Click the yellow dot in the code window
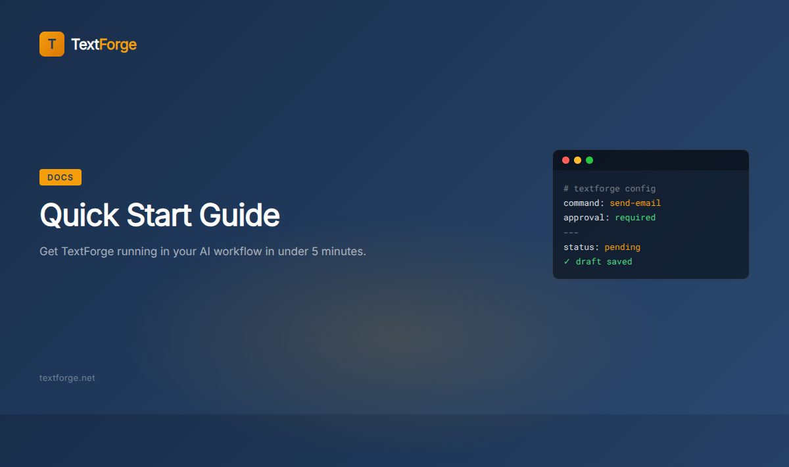This screenshot has width=789, height=467. click(x=578, y=160)
